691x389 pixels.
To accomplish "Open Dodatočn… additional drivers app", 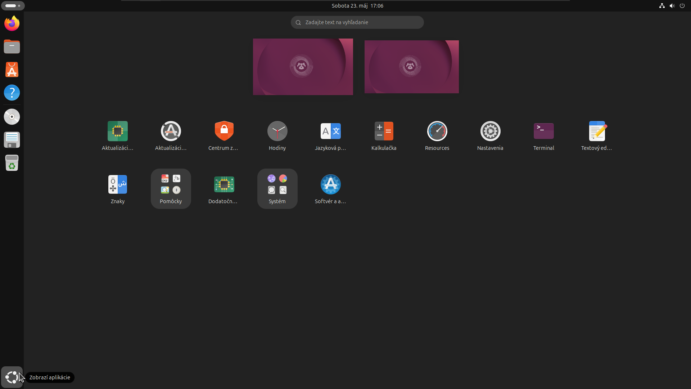I will (224, 189).
